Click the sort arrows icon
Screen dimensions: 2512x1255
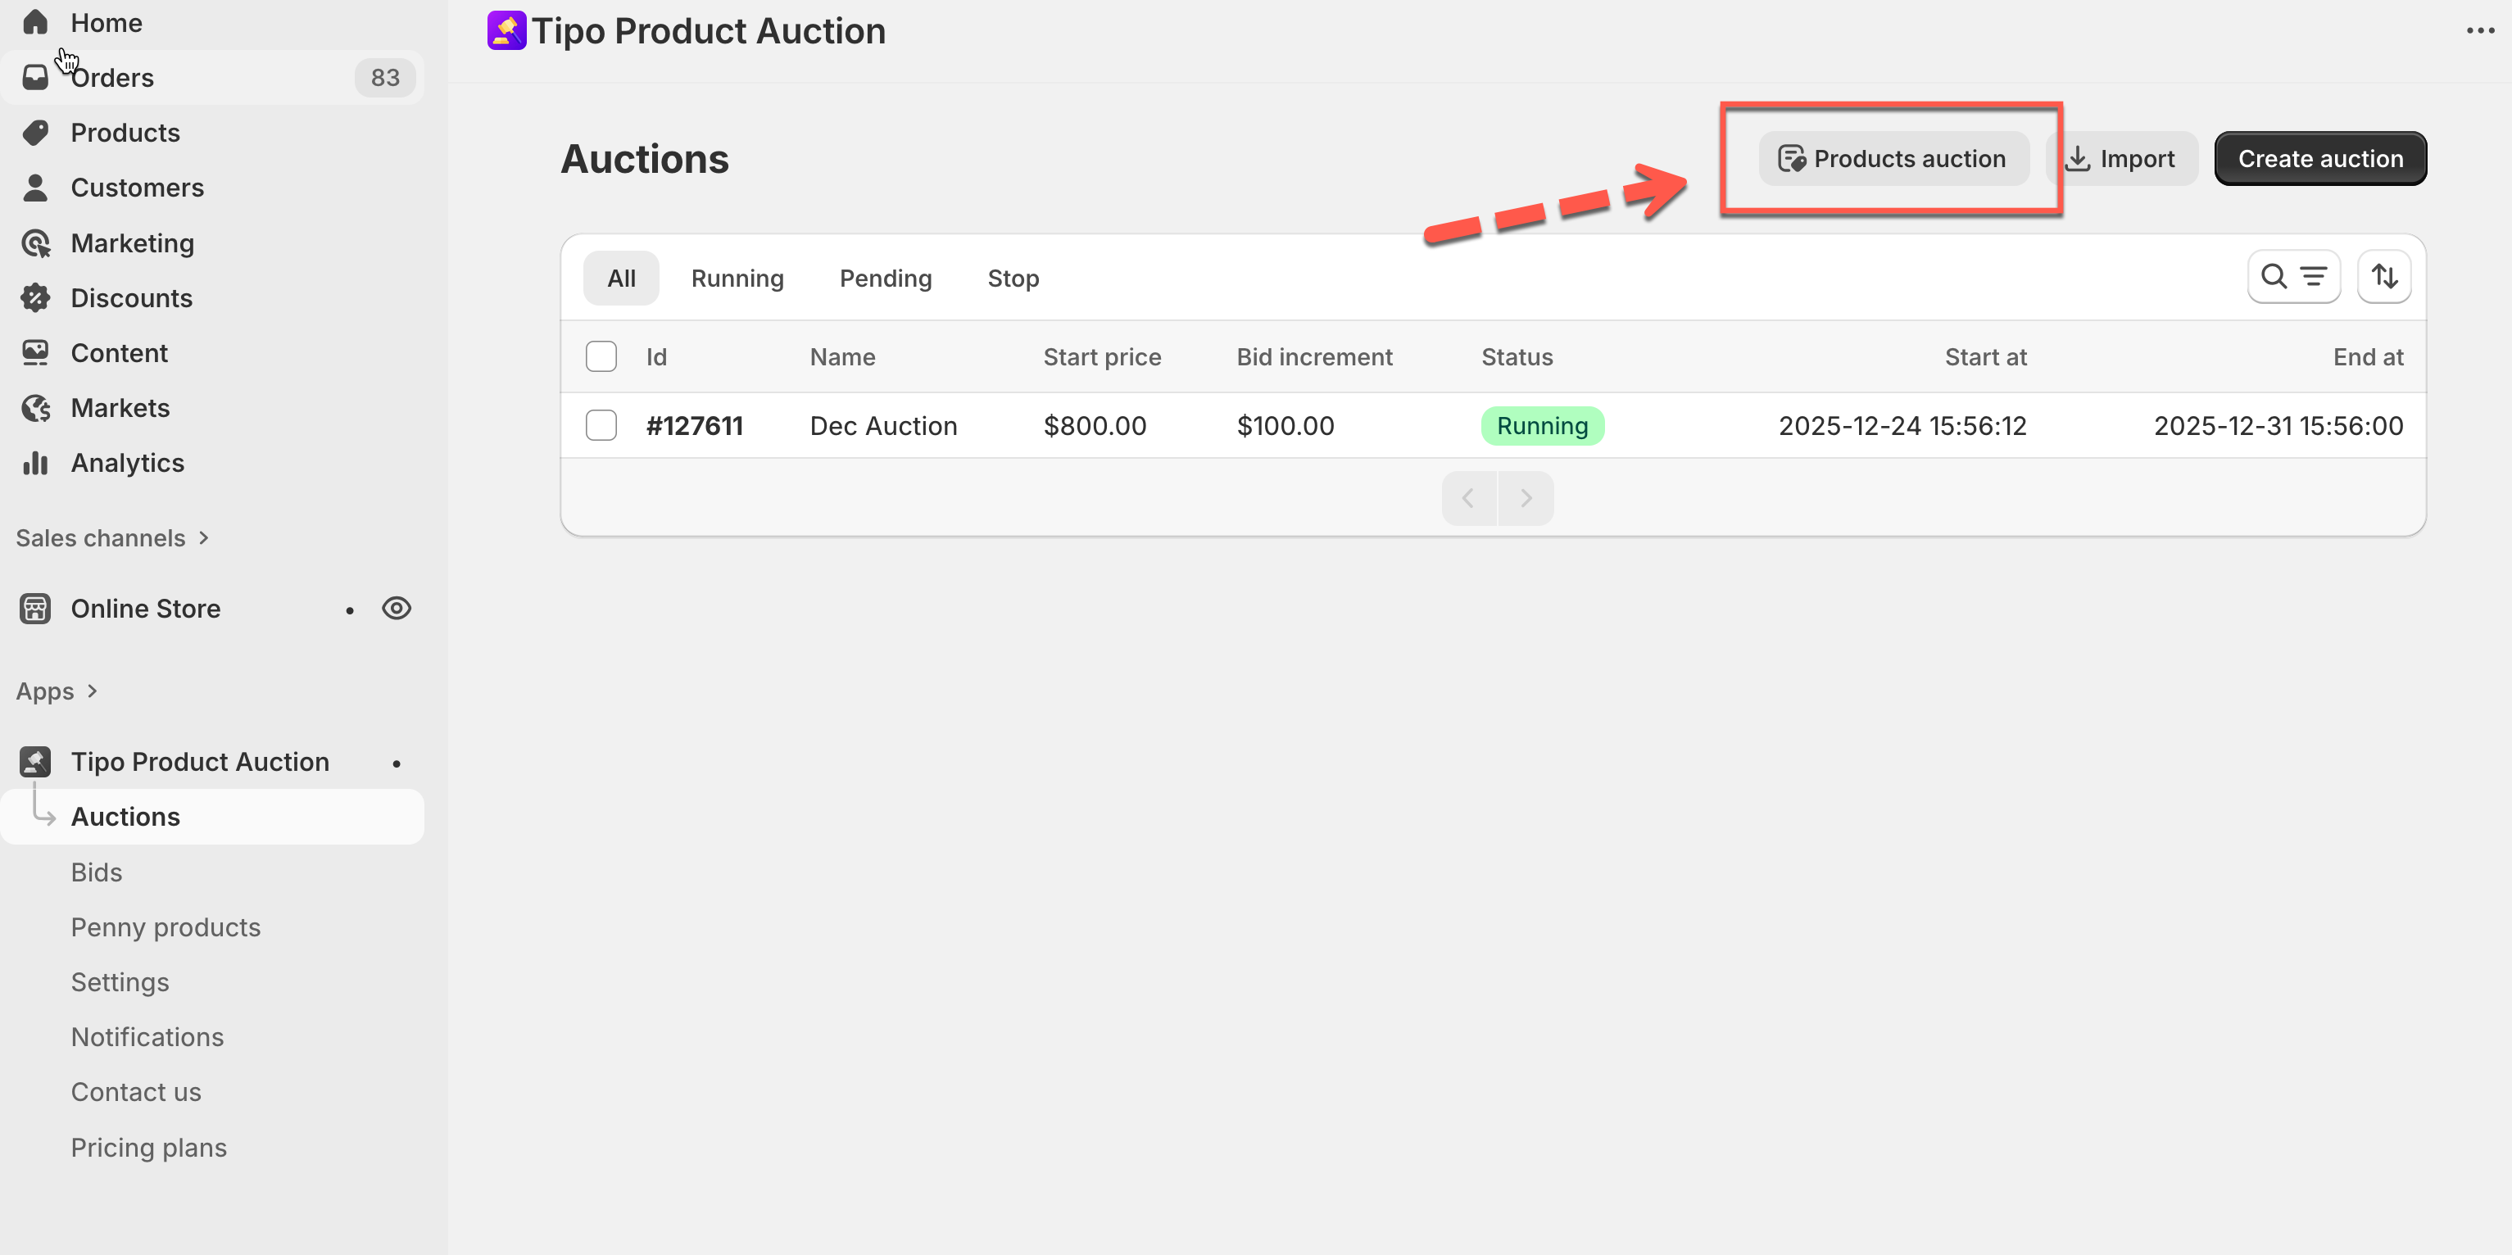[2383, 277]
